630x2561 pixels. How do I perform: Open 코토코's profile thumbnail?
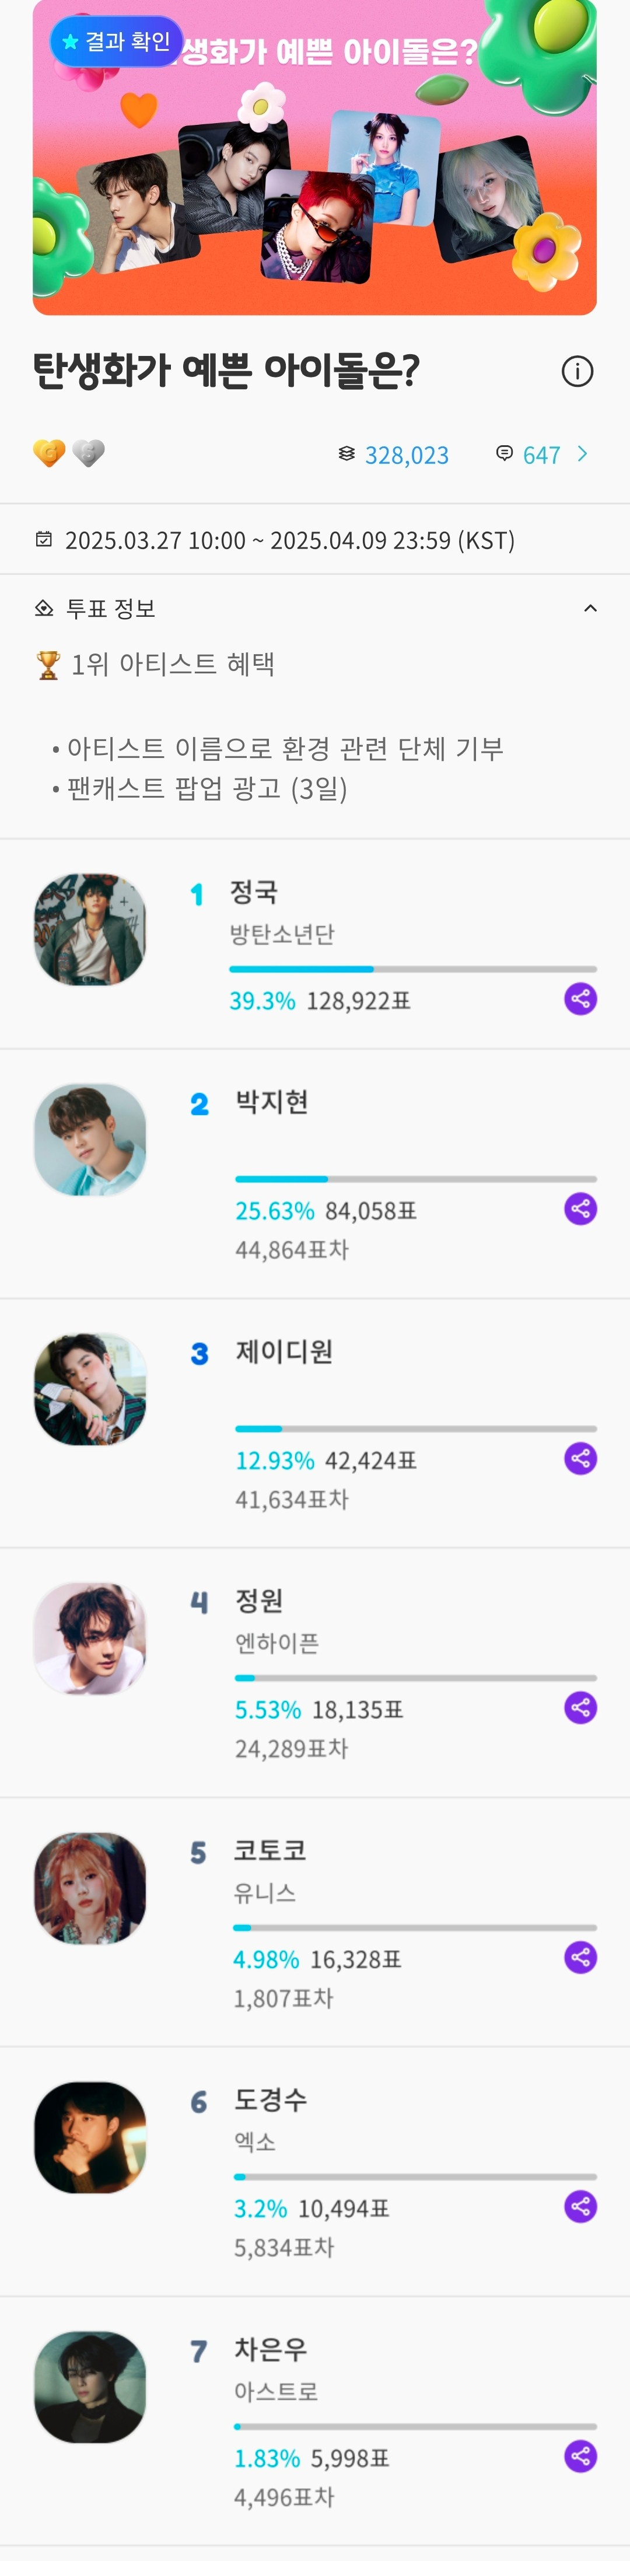pos(90,1888)
